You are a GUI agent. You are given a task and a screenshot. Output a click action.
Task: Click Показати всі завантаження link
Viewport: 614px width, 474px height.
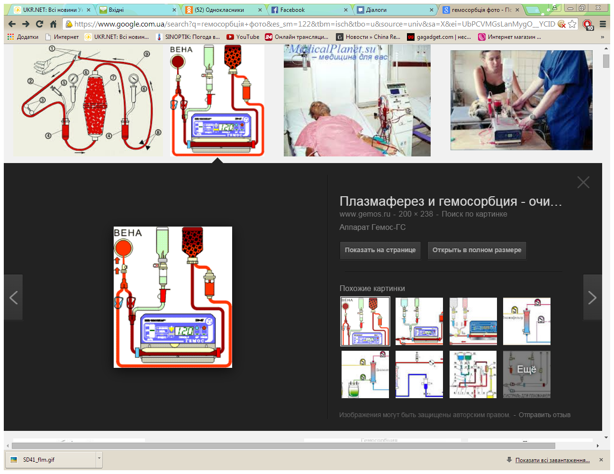pyautogui.click(x=552, y=460)
